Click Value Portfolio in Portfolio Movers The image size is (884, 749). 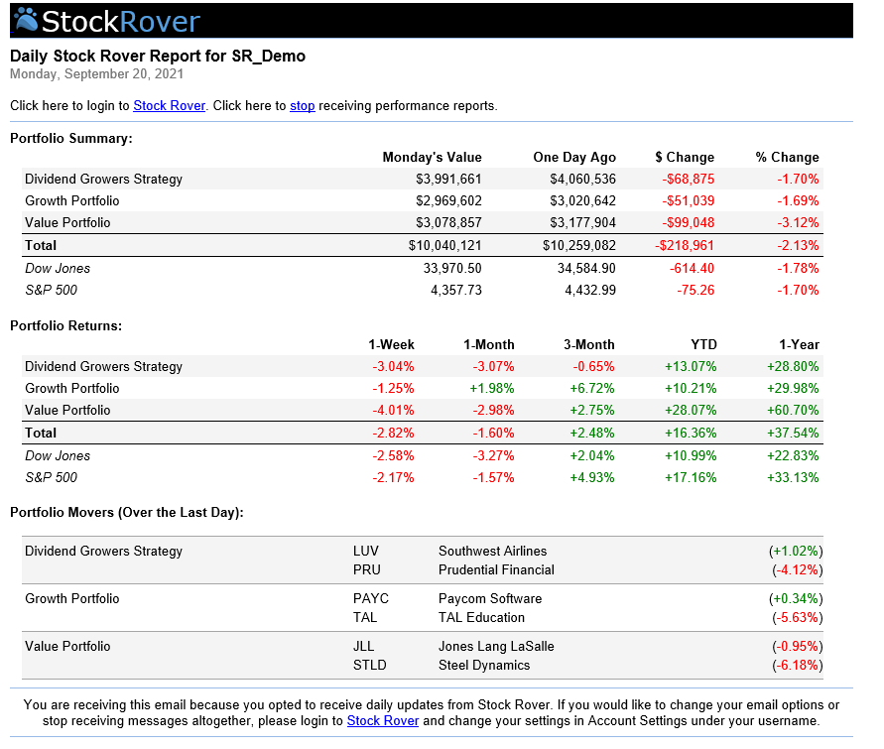[x=67, y=646]
